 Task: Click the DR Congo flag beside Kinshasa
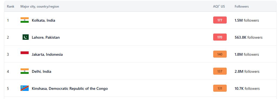click(25, 88)
